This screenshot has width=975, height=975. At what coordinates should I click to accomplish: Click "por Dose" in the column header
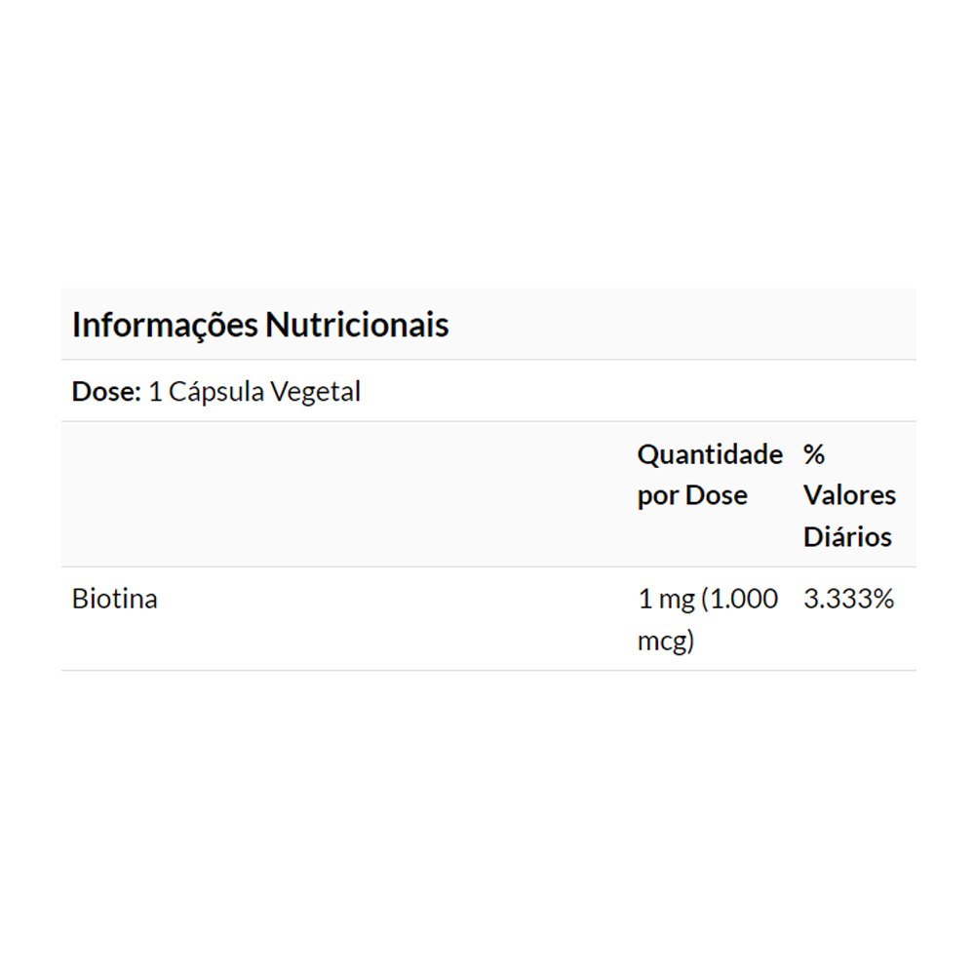pyautogui.click(x=692, y=495)
